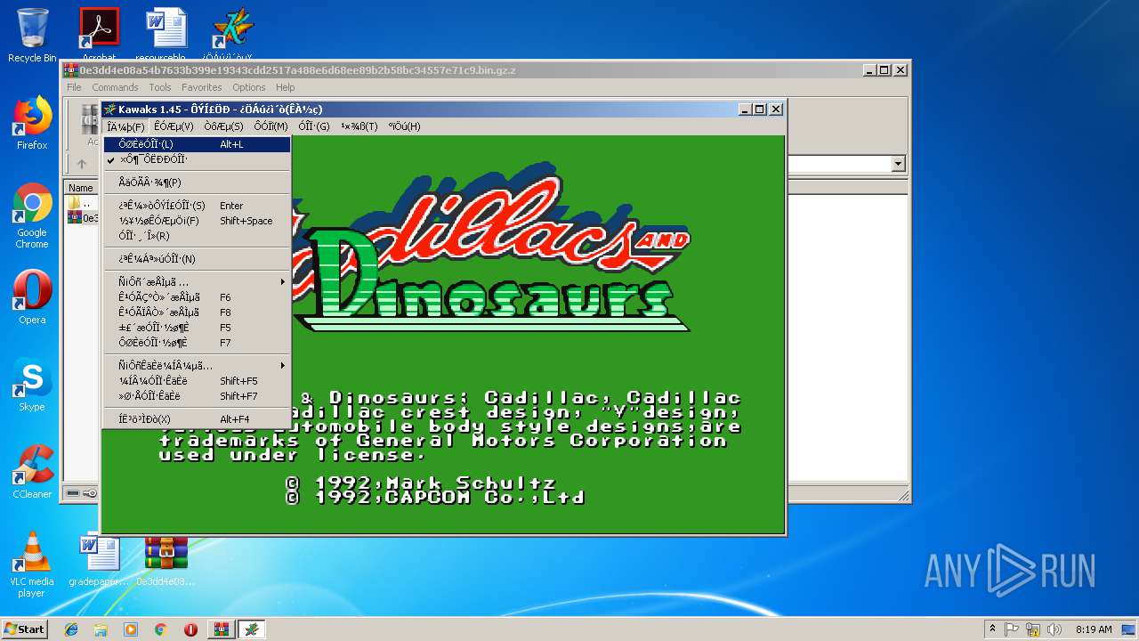Click the Kawaks title bar icon
Screen dimensions: 1139x641
(x=110, y=110)
